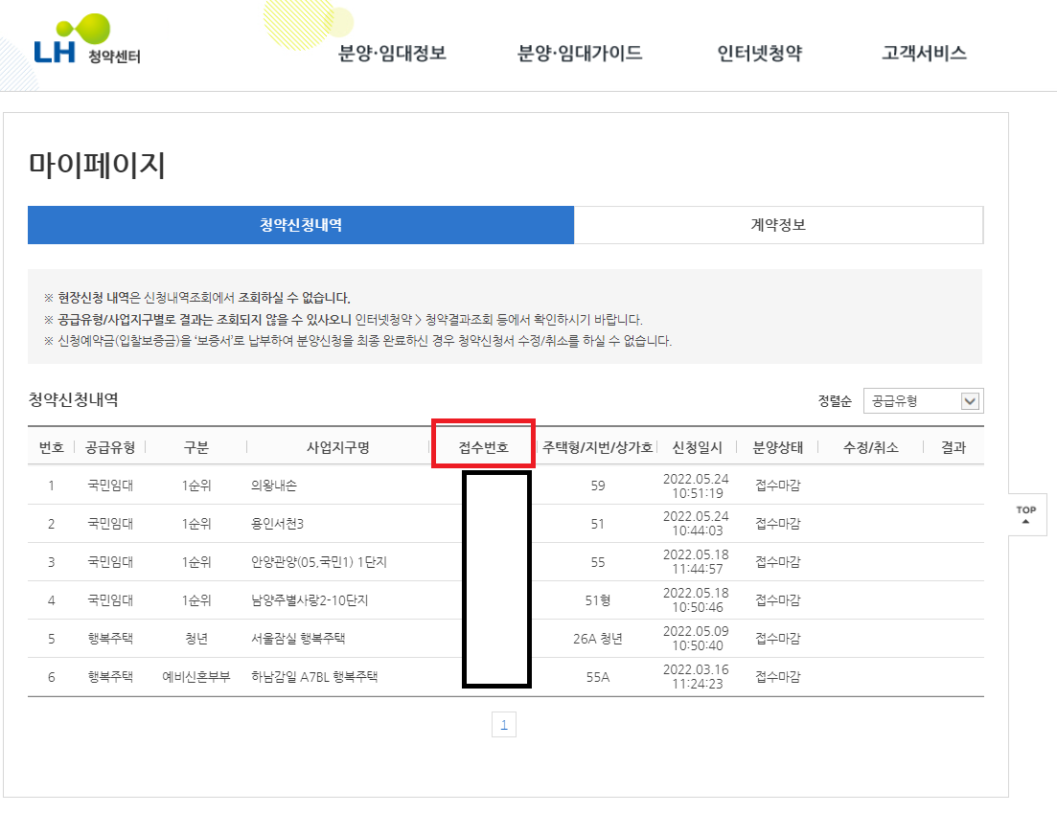
Task: Click the 구분 column header
Action: click(x=196, y=447)
